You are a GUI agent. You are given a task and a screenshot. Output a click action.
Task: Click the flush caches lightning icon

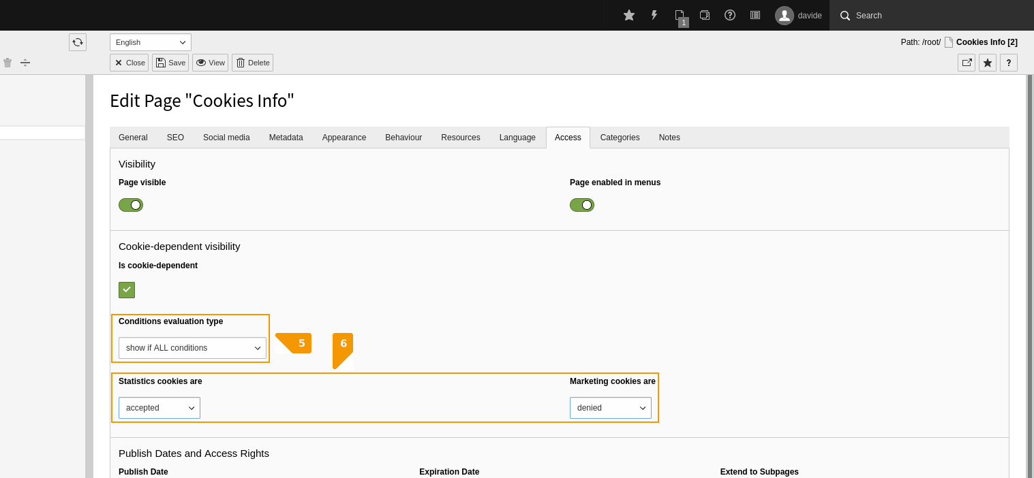point(654,15)
